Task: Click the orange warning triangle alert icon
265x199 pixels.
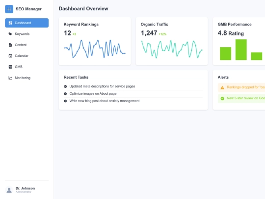Action: (222, 87)
